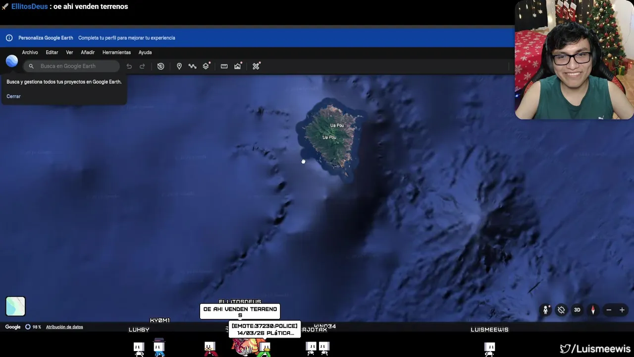Open Atribución de datos link
This screenshot has height=357, width=634.
64,327
